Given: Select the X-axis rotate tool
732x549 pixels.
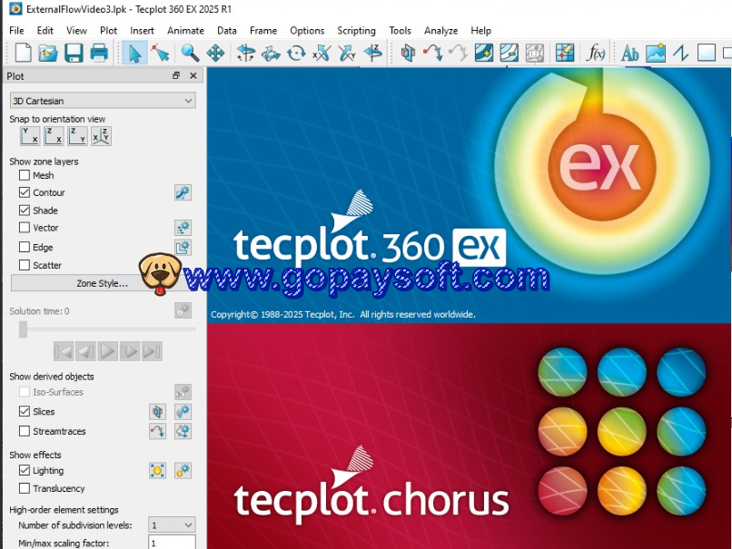Looking at the screenshot, I should [321, 53].
